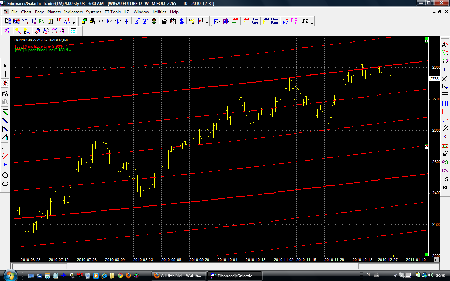
Task: Toggle the red magnet snap tool
Action: tap(5, 84)
